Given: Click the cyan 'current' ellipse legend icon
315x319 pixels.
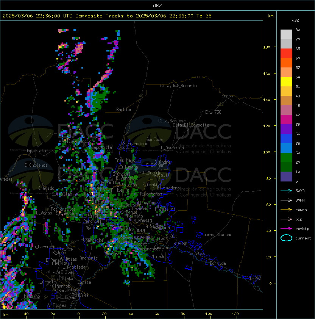Looking at the screenshot, I should (x=286, y=238).
